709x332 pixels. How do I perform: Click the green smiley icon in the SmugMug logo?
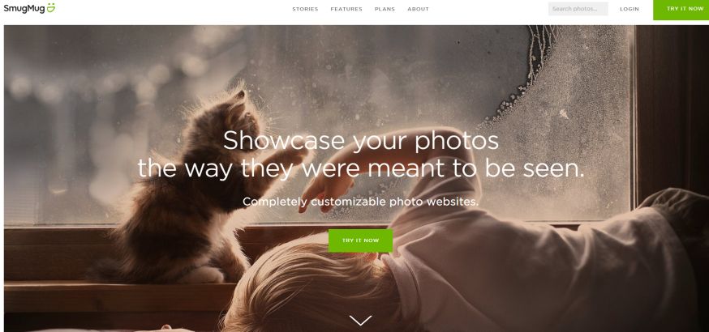pos(50,7)
